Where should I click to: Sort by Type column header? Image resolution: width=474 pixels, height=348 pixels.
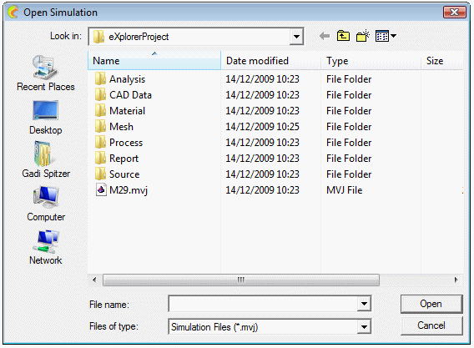(x=371, y=60)
